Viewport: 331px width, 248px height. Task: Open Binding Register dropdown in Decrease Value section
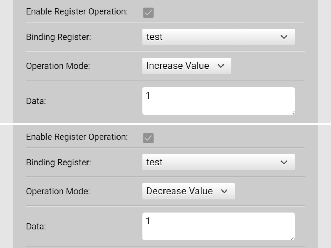coord(218,162)
